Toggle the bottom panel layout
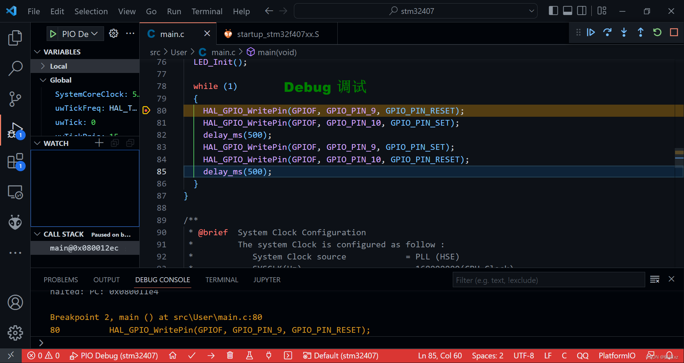 (568, 11)
